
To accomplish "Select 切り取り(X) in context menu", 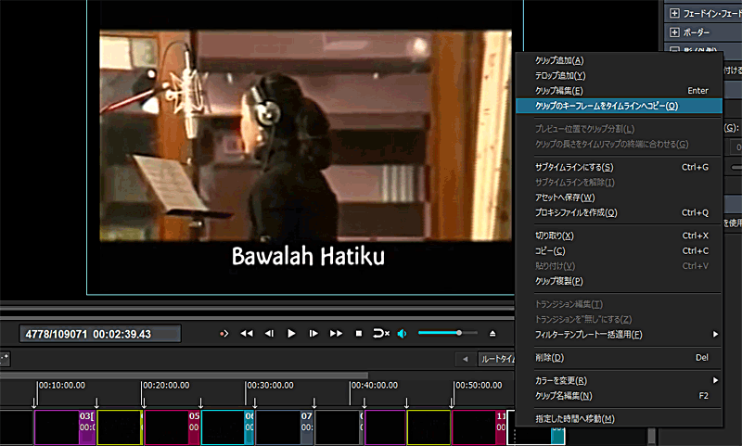I will click(619, 236).
